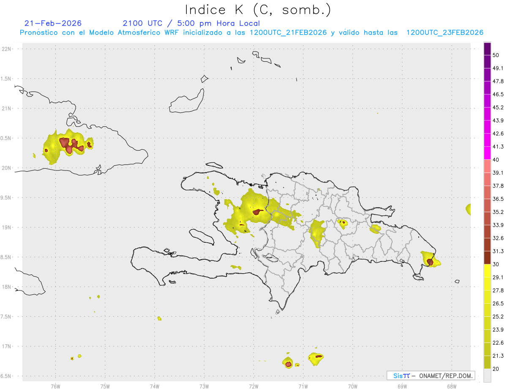Click the "50" colorbar label

tap(496, 55)
